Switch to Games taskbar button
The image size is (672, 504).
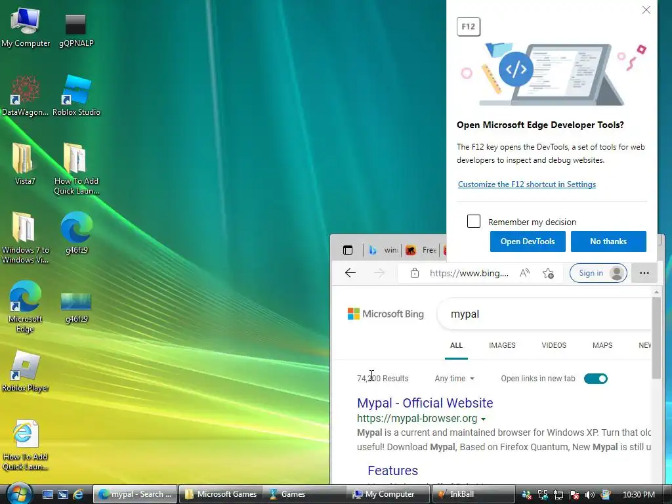pyautogui.click(x=304, y=494)
